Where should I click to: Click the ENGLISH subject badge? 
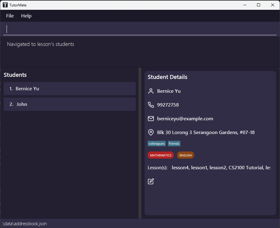coord(185,155)
